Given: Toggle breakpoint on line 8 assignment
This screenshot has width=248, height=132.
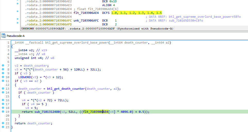Looking at the screenshot, I should point(3,69).
